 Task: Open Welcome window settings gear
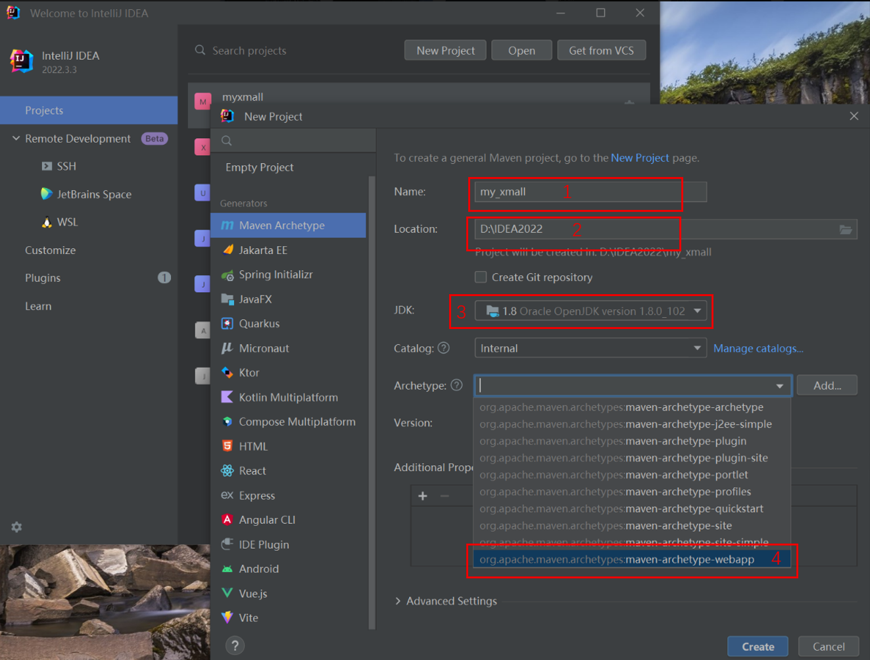tap(16, 527)
